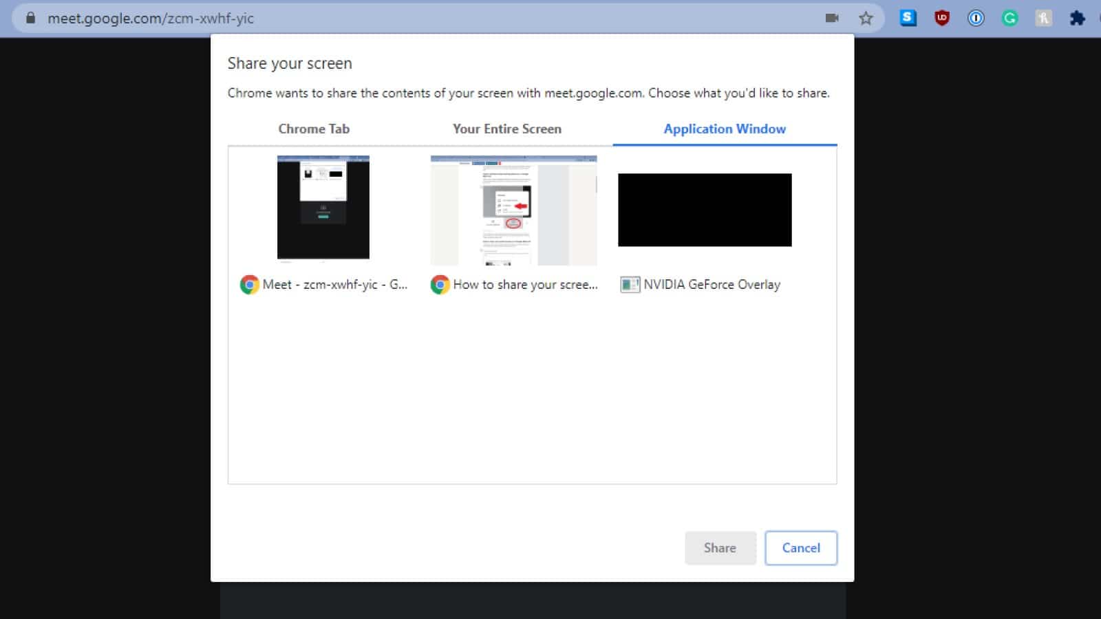Image resolution: width=1101 pixels, height=619 pixels.
Task: Select the Application Window tab
Action: tap(725, 129)
